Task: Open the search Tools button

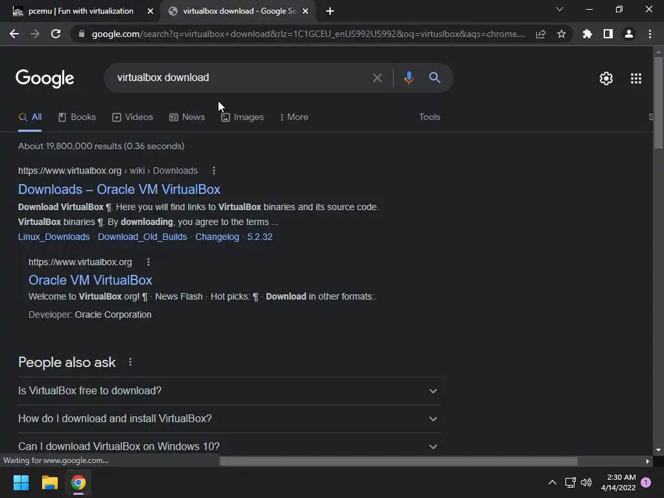Action: tap(429, 117)
